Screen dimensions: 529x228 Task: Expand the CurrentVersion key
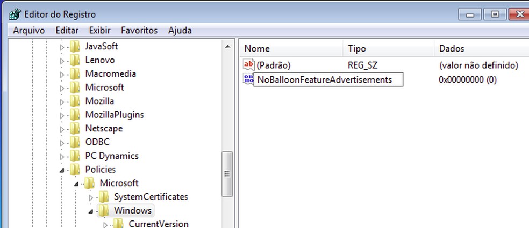pos(105,225)
